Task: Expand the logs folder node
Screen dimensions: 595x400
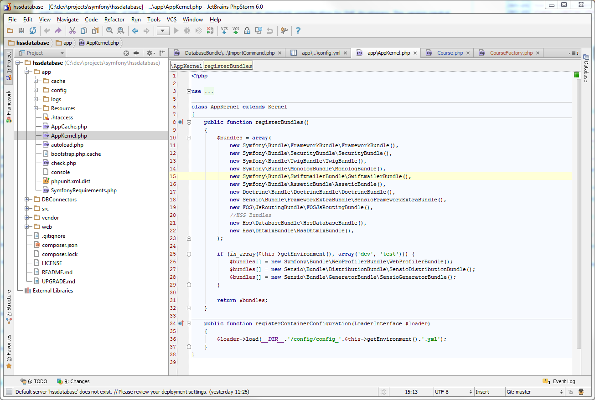Action: pos(36,99)
